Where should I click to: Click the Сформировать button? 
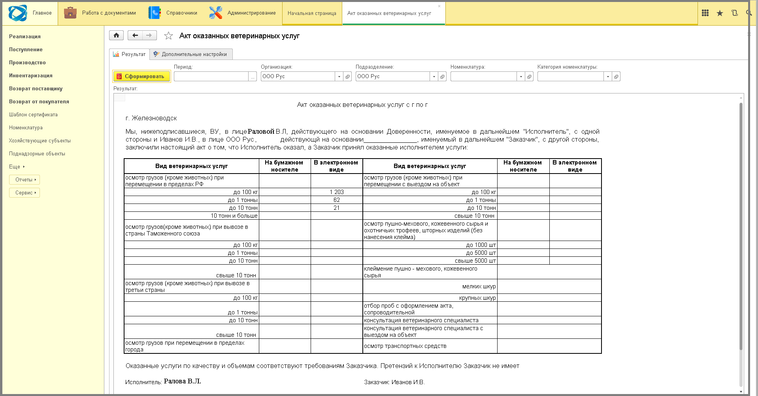click(142, 77)
